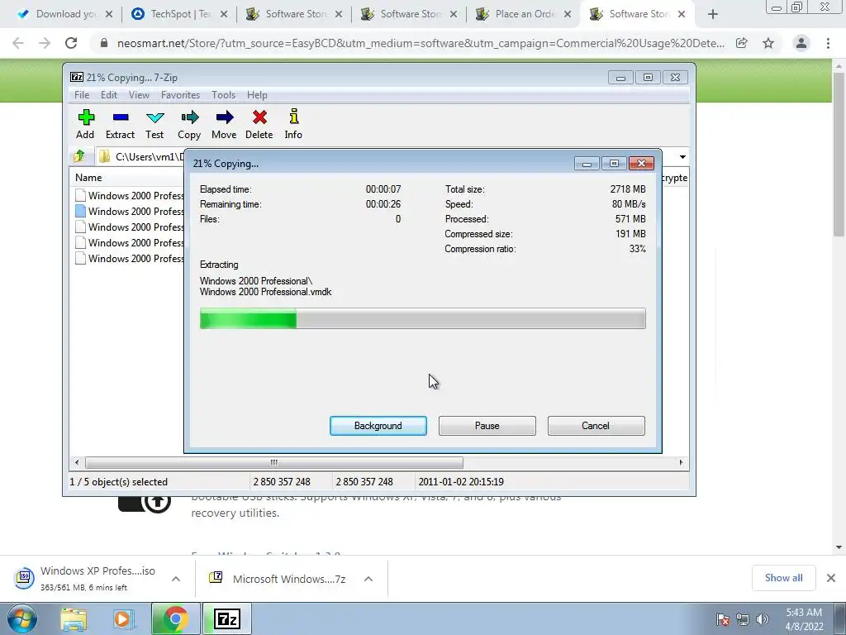Click the Chrome page vertical scrollbar
This screenshot has width=846, height=635.
(839, 154)
